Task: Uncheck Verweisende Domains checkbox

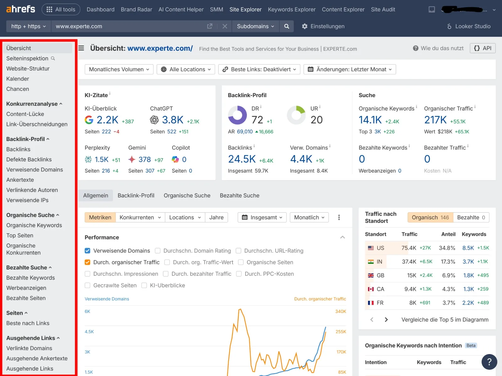Action: pyautogui.click(x=88, y=251)
